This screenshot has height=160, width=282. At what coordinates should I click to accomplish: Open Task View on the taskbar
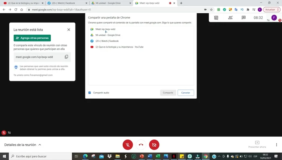click(76, 156)
